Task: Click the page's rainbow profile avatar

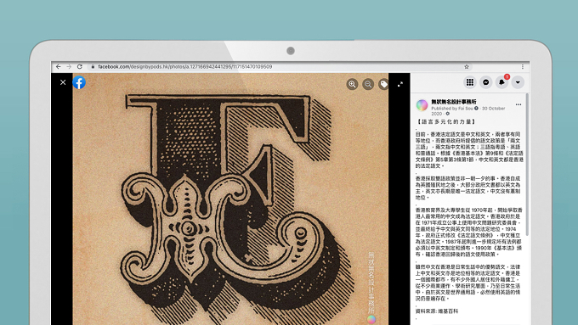Action: click(422, 105)
